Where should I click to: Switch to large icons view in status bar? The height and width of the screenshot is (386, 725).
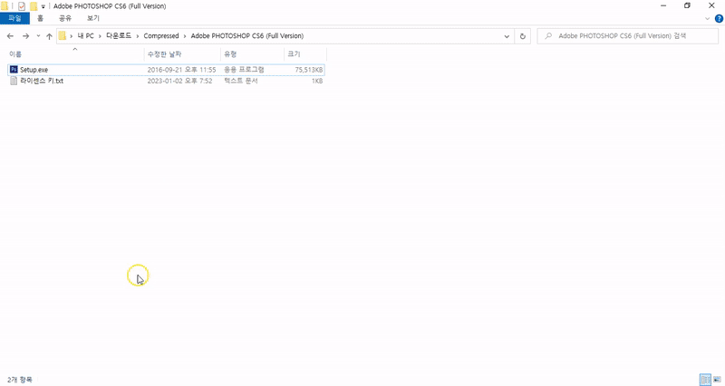pyautogui.click(x=717, y=380)
